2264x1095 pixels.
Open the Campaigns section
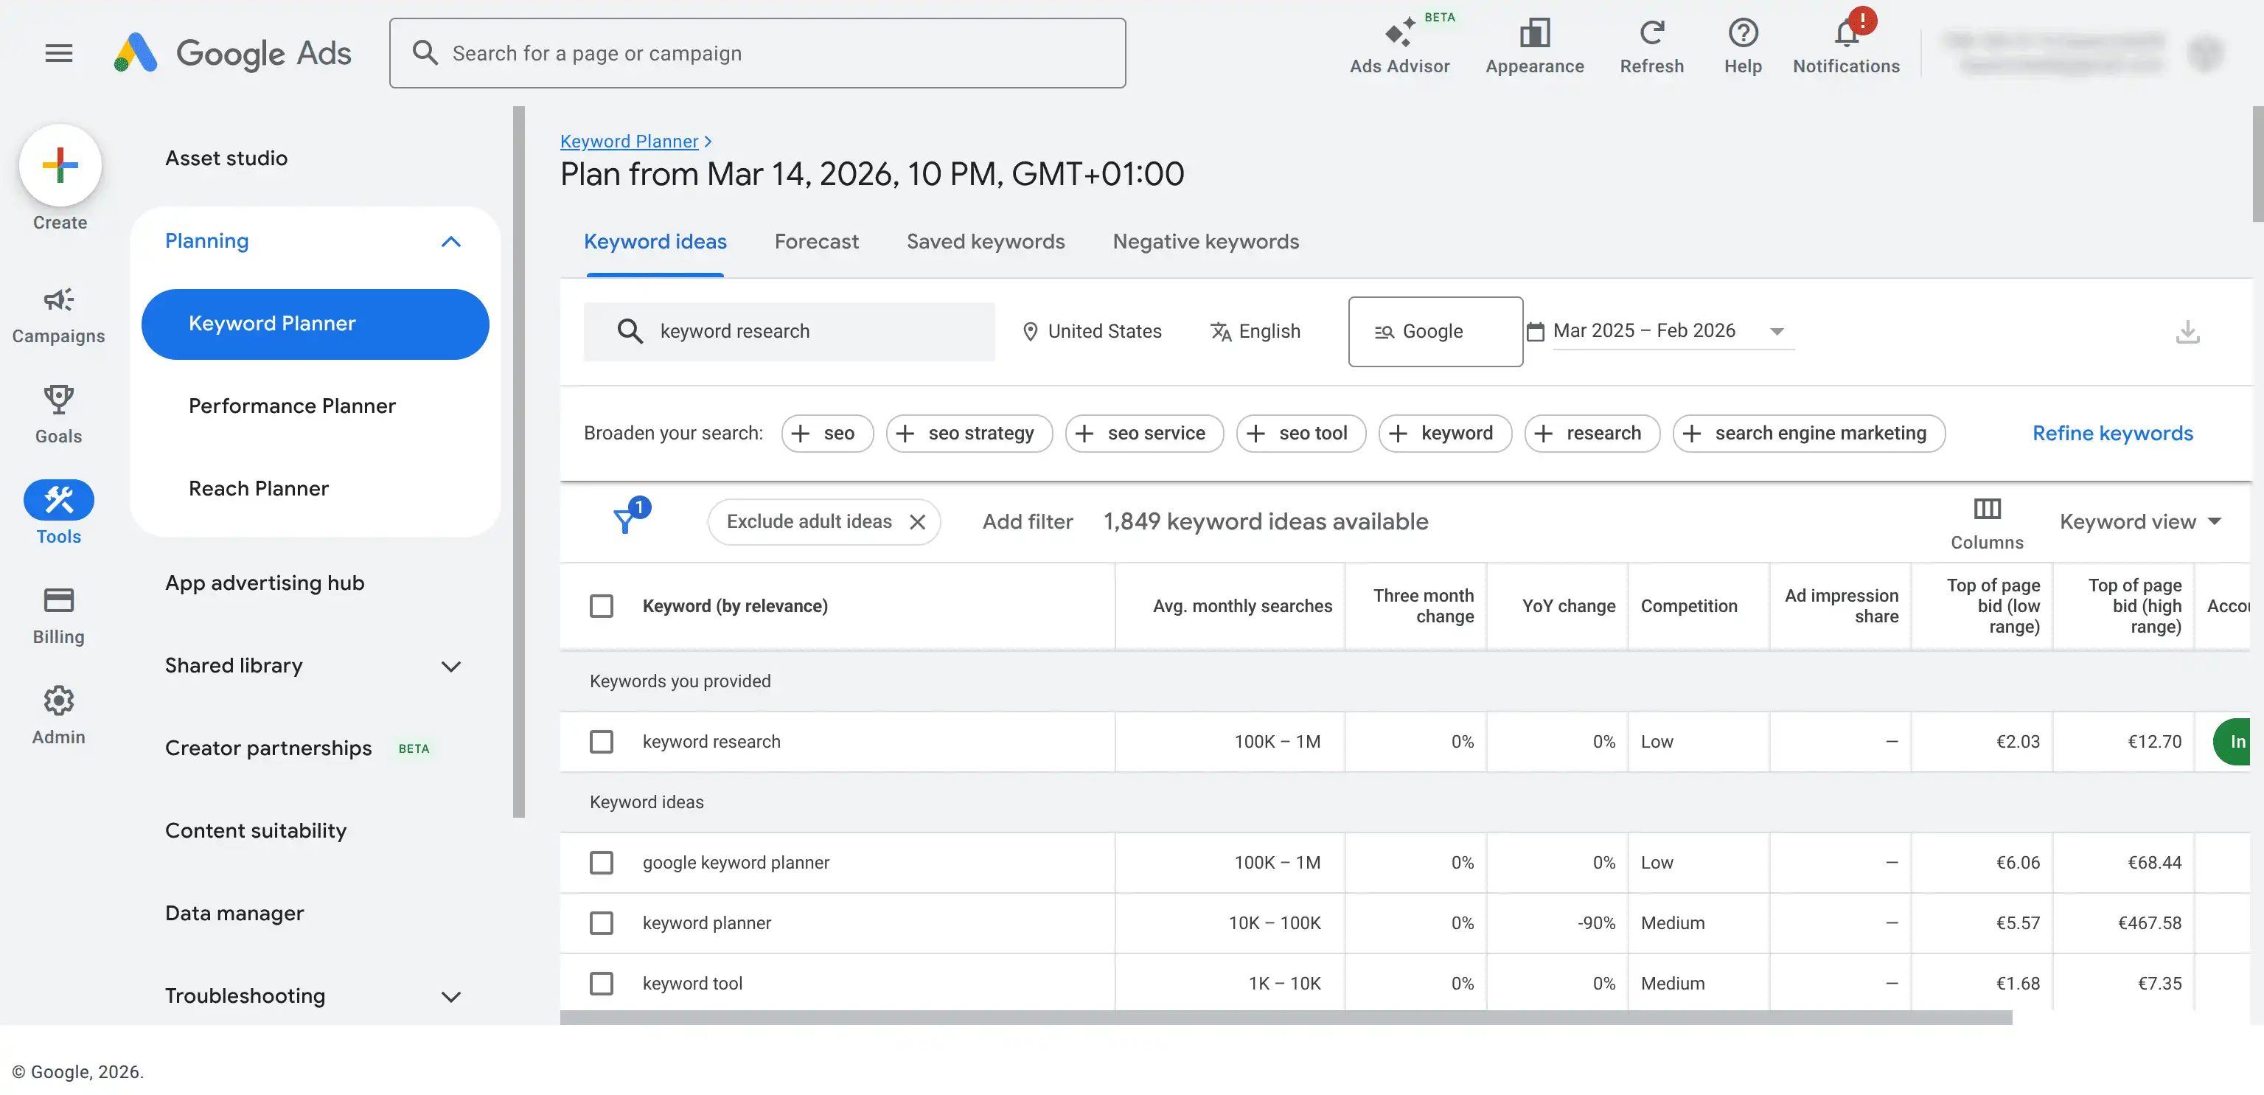tap(58, 299)
